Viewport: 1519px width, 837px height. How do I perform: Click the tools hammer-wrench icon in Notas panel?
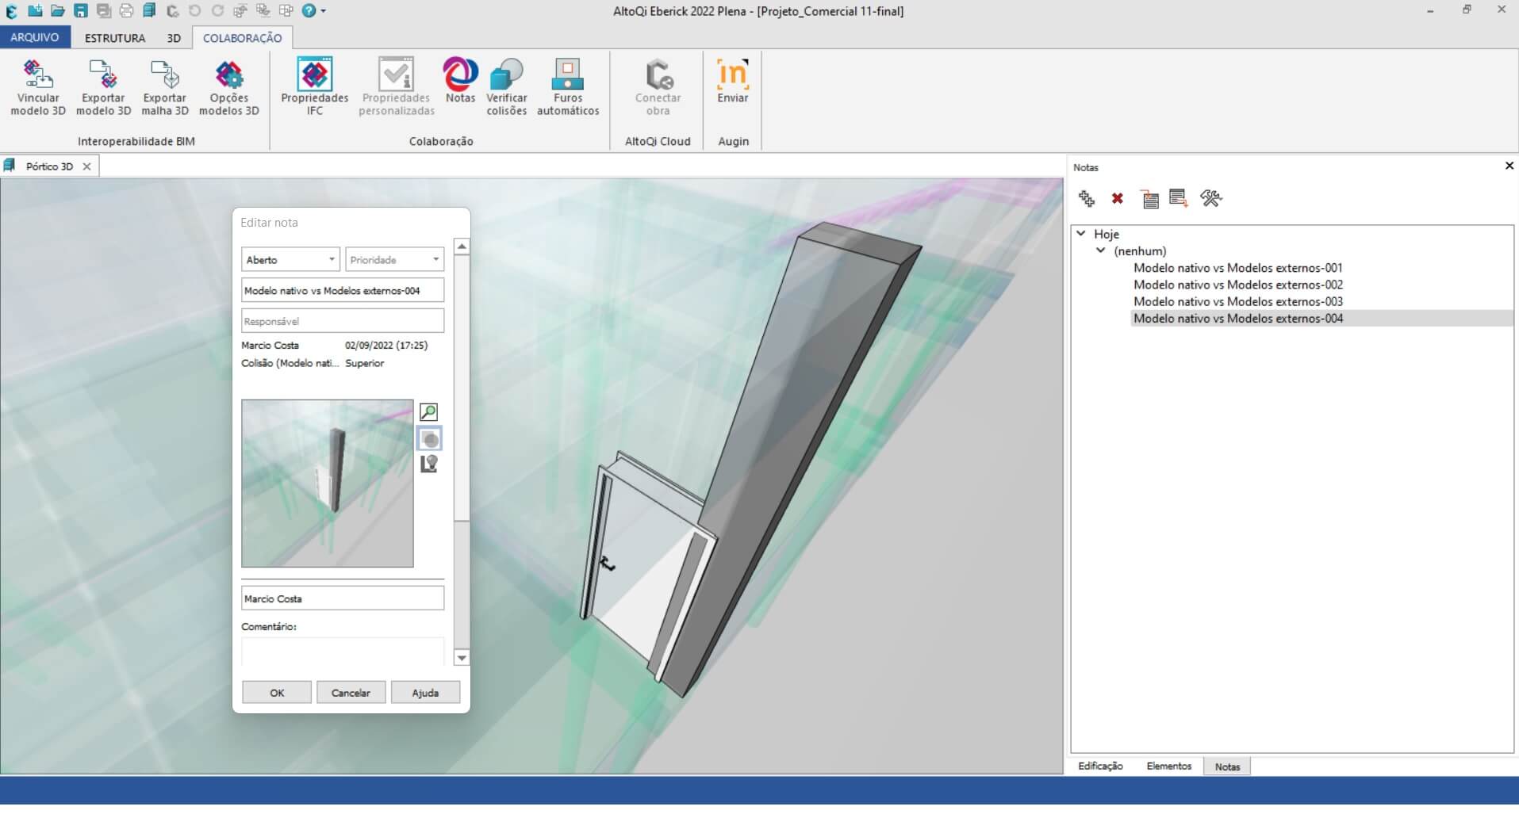pyautogui.click(x=1210, y=198)
